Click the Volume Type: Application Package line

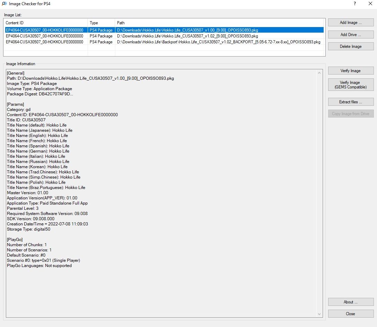click(x=40, y=89)
